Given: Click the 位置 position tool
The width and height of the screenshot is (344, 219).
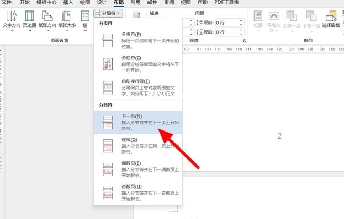Looking at the screenshot, I should tap(258, 21).
